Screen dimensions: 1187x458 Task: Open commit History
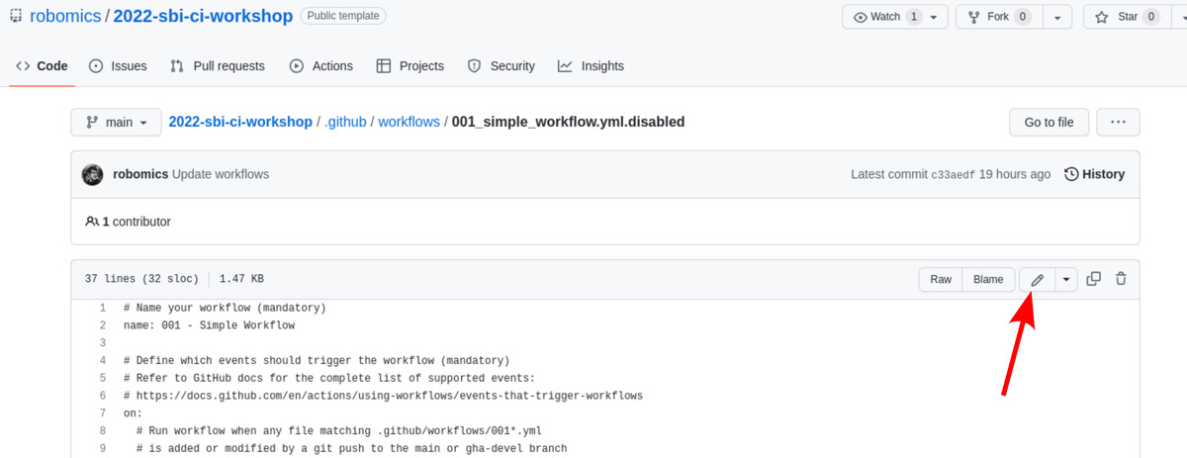click(x=1094, y=174)
